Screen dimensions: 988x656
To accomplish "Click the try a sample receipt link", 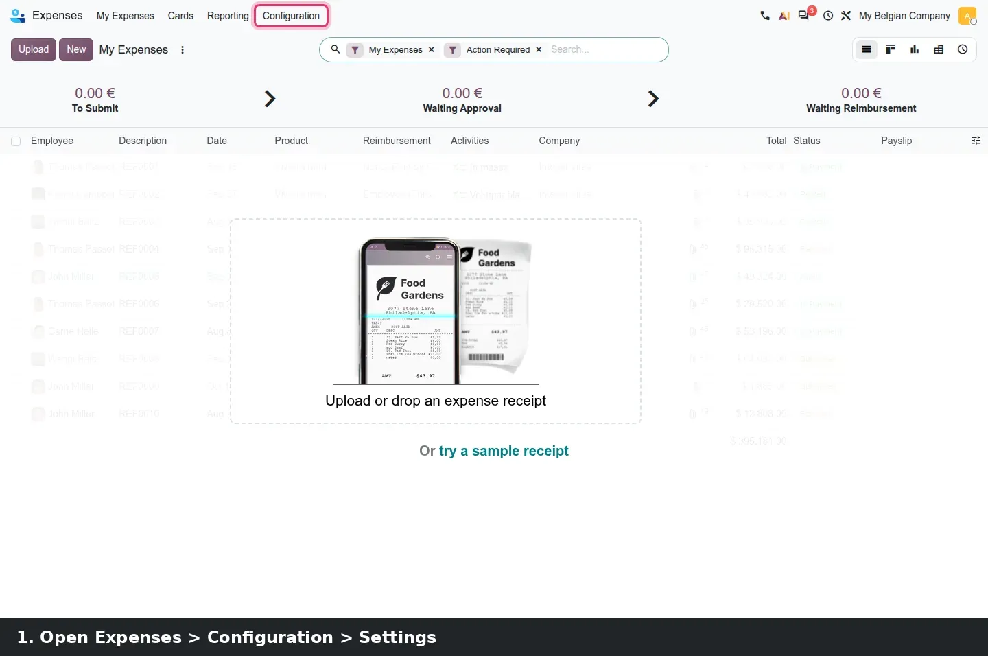I will click(504, 451).
